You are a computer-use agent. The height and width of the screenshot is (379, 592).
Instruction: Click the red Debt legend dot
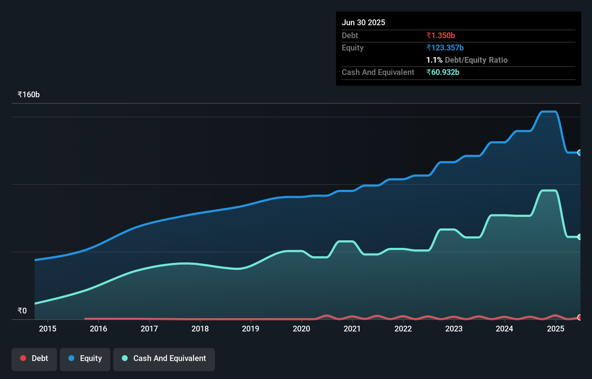coord(23,358)
